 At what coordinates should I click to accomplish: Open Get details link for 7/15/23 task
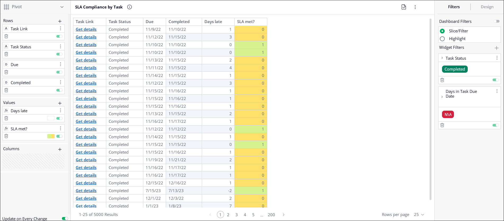click(x=86, y=191)
